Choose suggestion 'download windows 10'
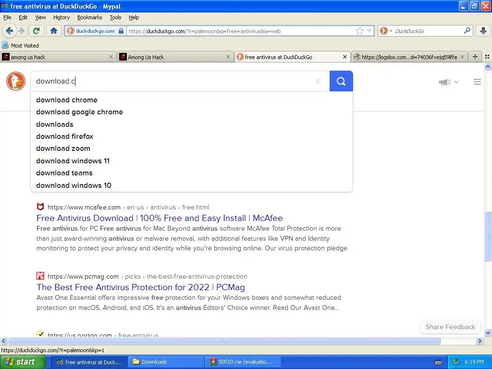 [192, 185]
